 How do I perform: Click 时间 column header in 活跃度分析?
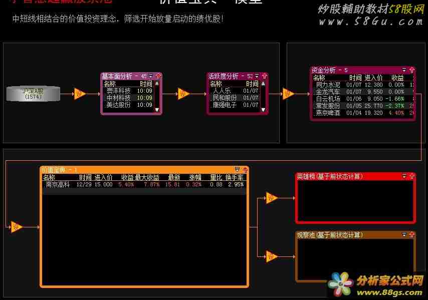252,84
